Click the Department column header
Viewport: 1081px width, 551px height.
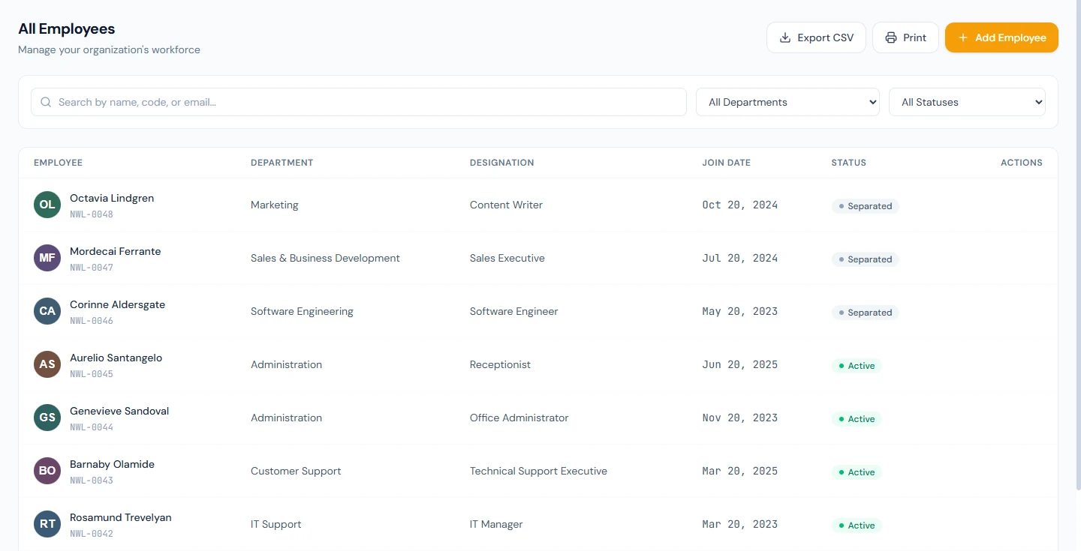click(282, 163)
